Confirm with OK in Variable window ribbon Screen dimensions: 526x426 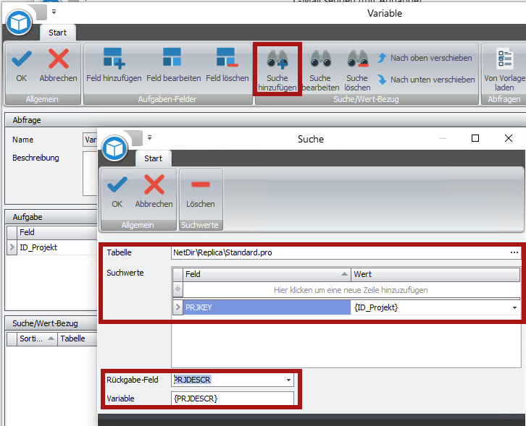pos(21,66)
